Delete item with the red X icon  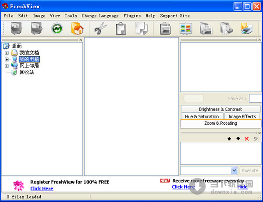click(x=247, y=139)
